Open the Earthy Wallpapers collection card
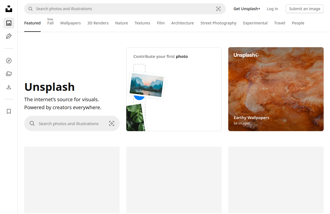Screen dimensions: 330x214 coord(276,89)
